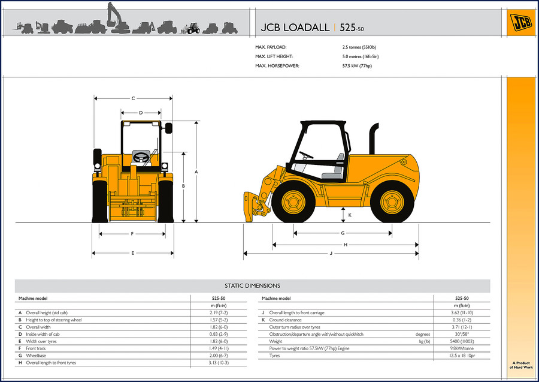Image resolution: width=539 pixels, height=382 pixels.
Task: Click the Obstruction/departure angle row label
Action: click(316, 334)
